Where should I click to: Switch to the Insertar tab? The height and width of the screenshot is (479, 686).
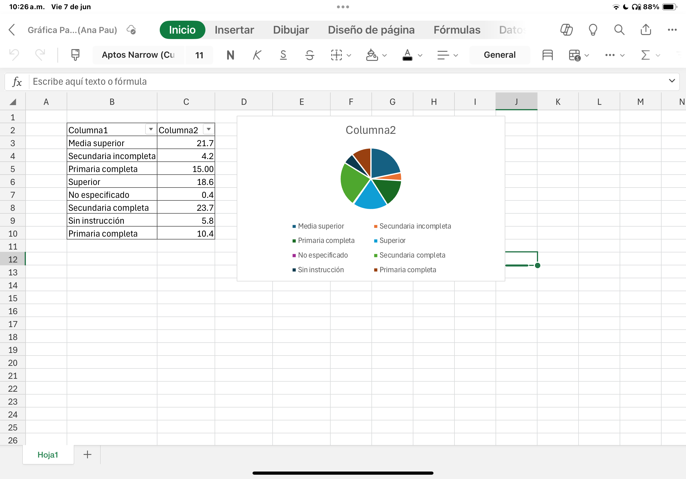234,30
